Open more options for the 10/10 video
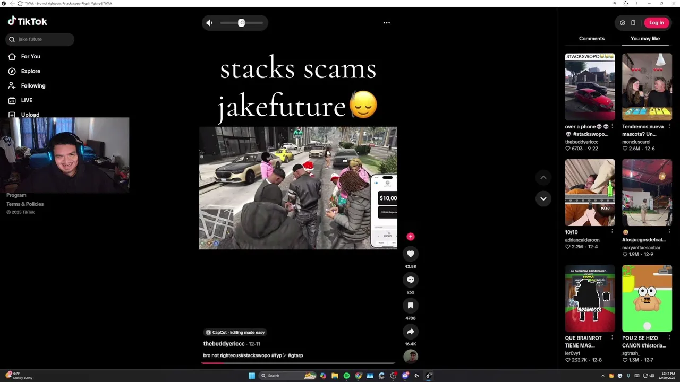Image resolution: width=680 pixels, height=382 pixels. (612, 232)
